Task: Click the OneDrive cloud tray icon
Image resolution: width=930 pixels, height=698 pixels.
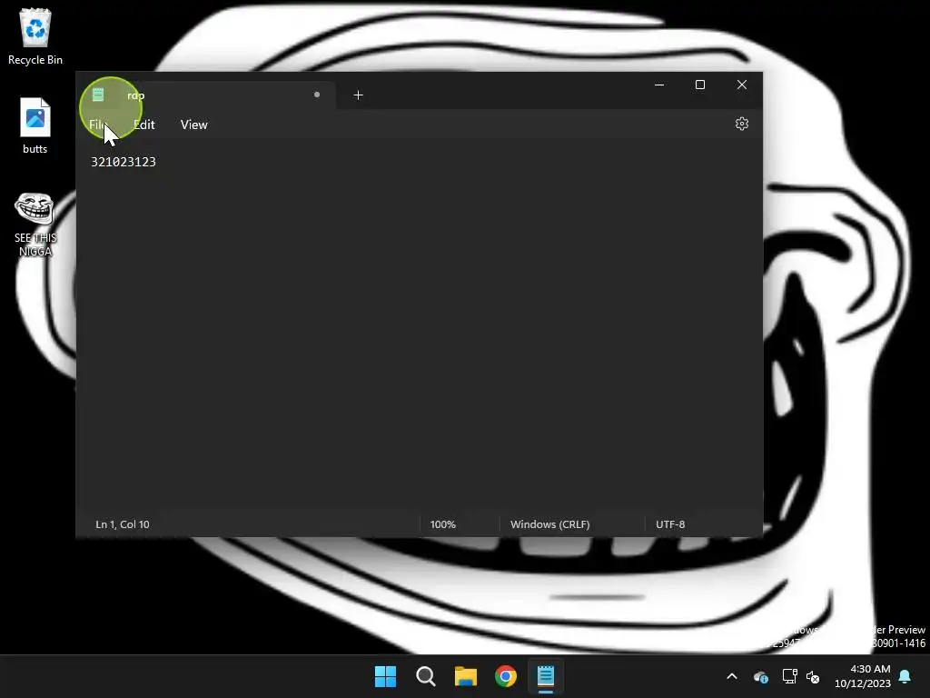Action: click(x=760, y=676)
